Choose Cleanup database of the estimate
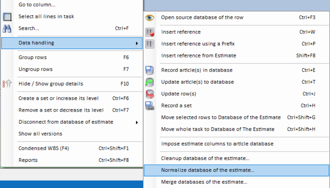This screenshot has height=188, width=330. 205,159
